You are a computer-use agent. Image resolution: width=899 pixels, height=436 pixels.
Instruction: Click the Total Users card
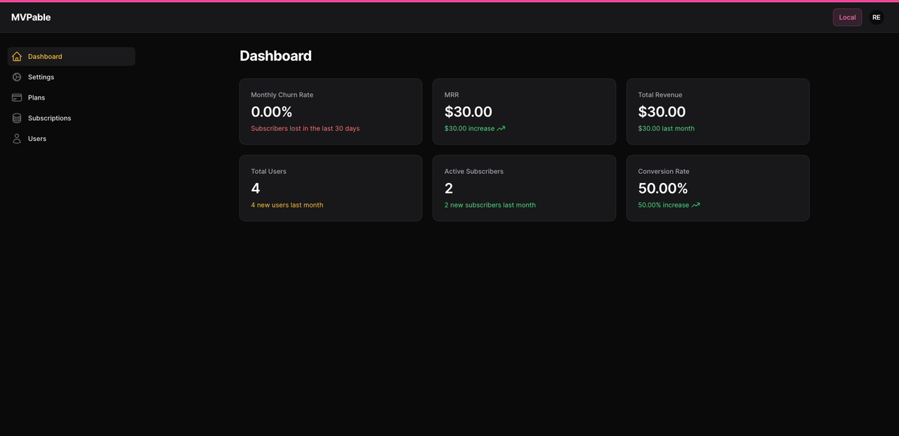[330, 188]
